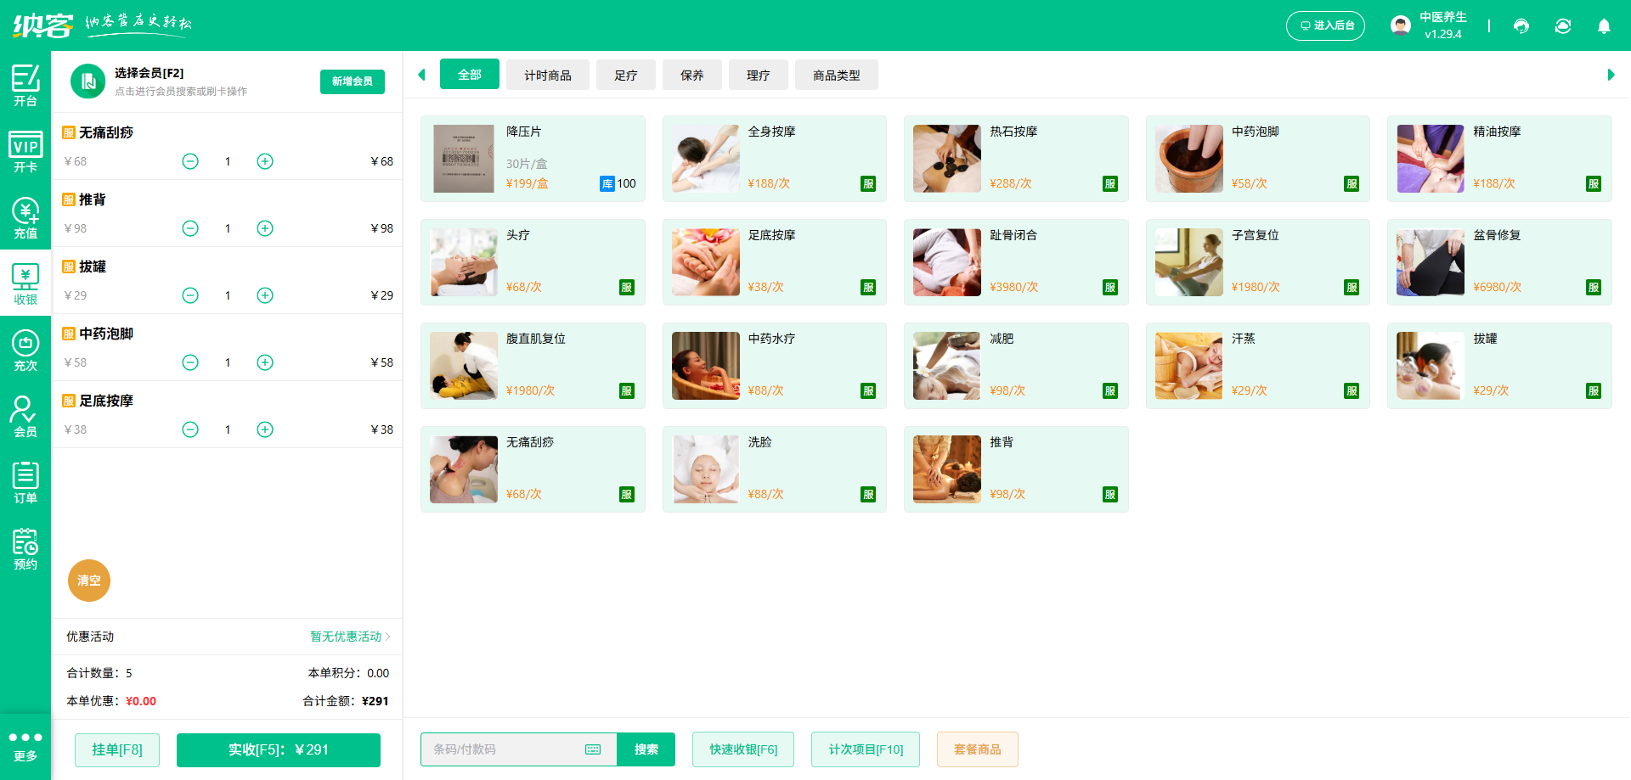This screenshot has width=1631, height=780.
Task: Click the 新增会员 button
Action: point(352,81)
